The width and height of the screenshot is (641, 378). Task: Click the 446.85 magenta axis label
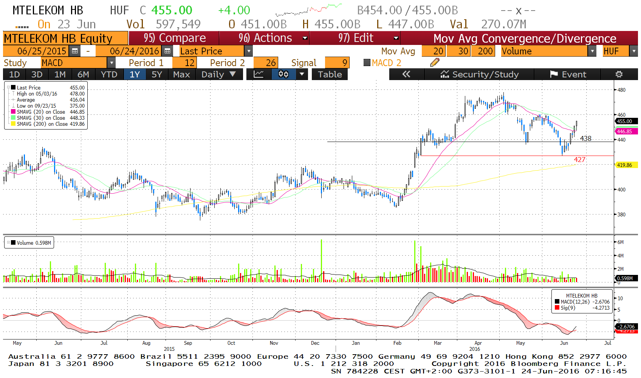coord(627,131)
